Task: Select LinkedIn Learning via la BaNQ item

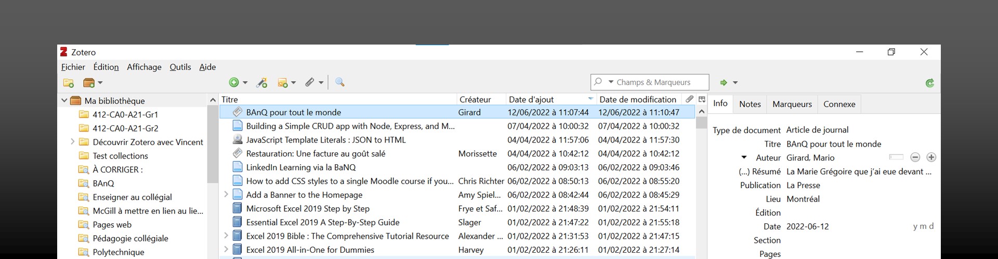Action: pyautogui.click(x=457, y=167)
